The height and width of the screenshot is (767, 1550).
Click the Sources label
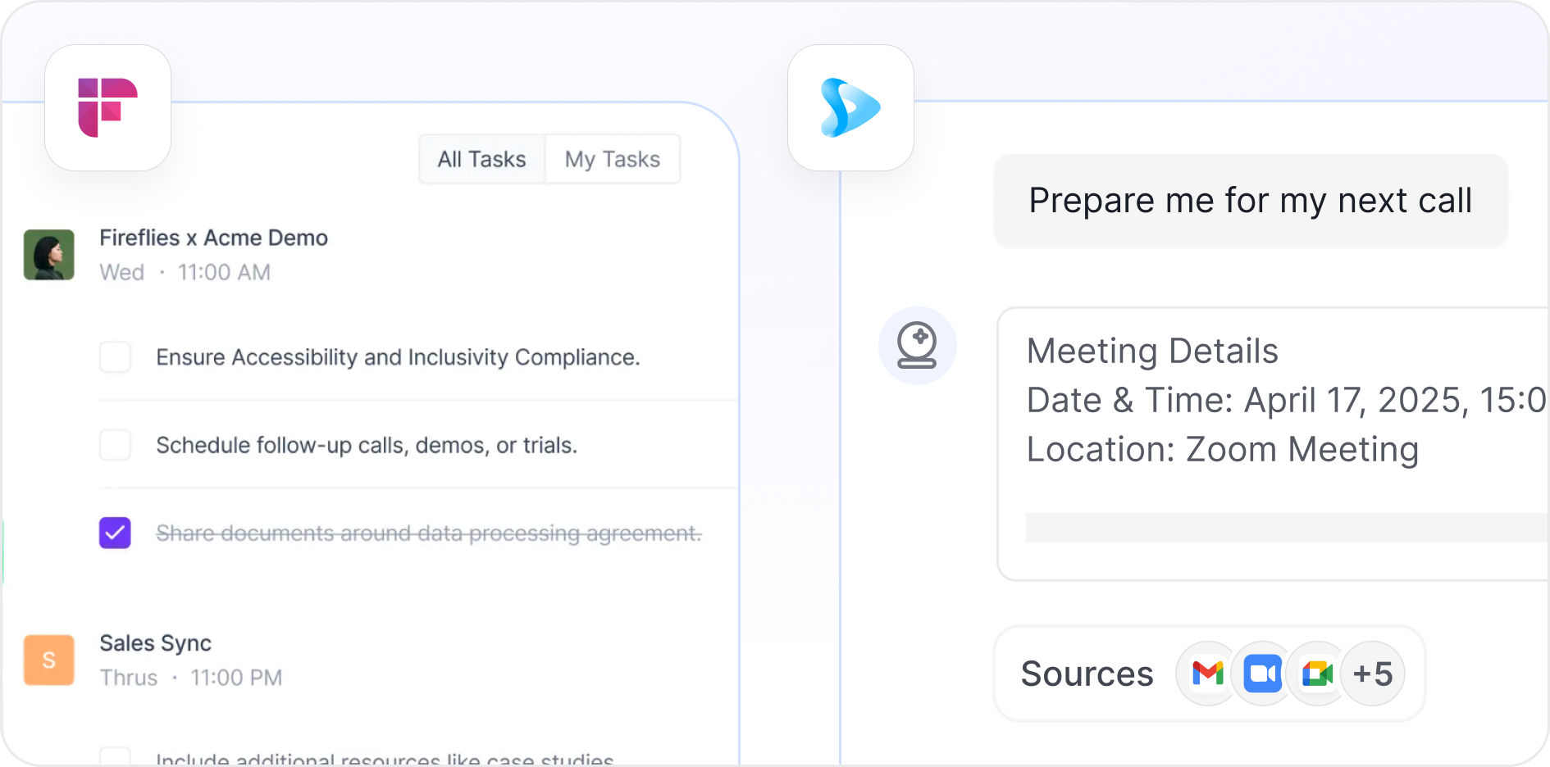click(1087, 674)
